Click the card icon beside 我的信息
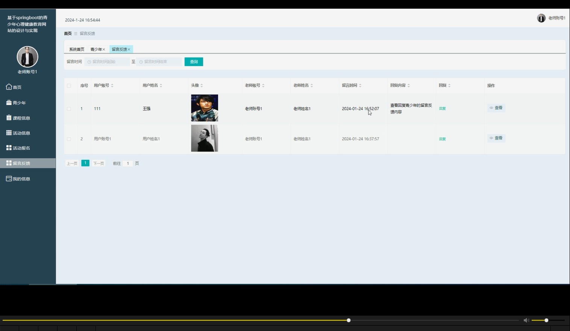The image size is (570, 331). point(9,179)
